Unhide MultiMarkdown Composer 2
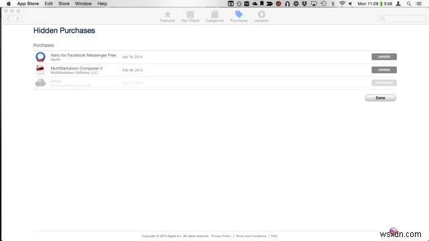This screenshot has height=241, width=429. pyautogui.click(x=384, y=70)
